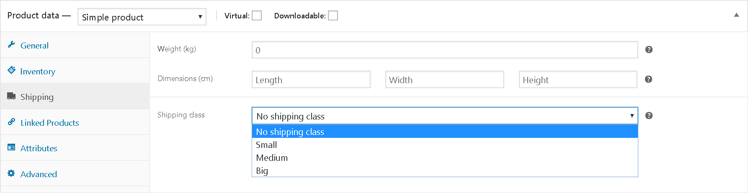Select the Medium shipping class option
This screenshot has height=193, width=748.
(x=445, y=158)
